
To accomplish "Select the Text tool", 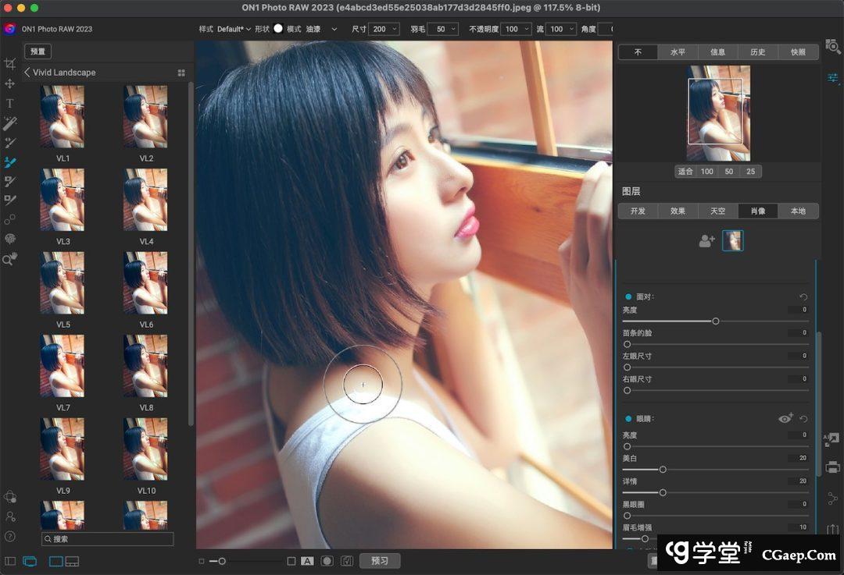I will pos(10,103).
